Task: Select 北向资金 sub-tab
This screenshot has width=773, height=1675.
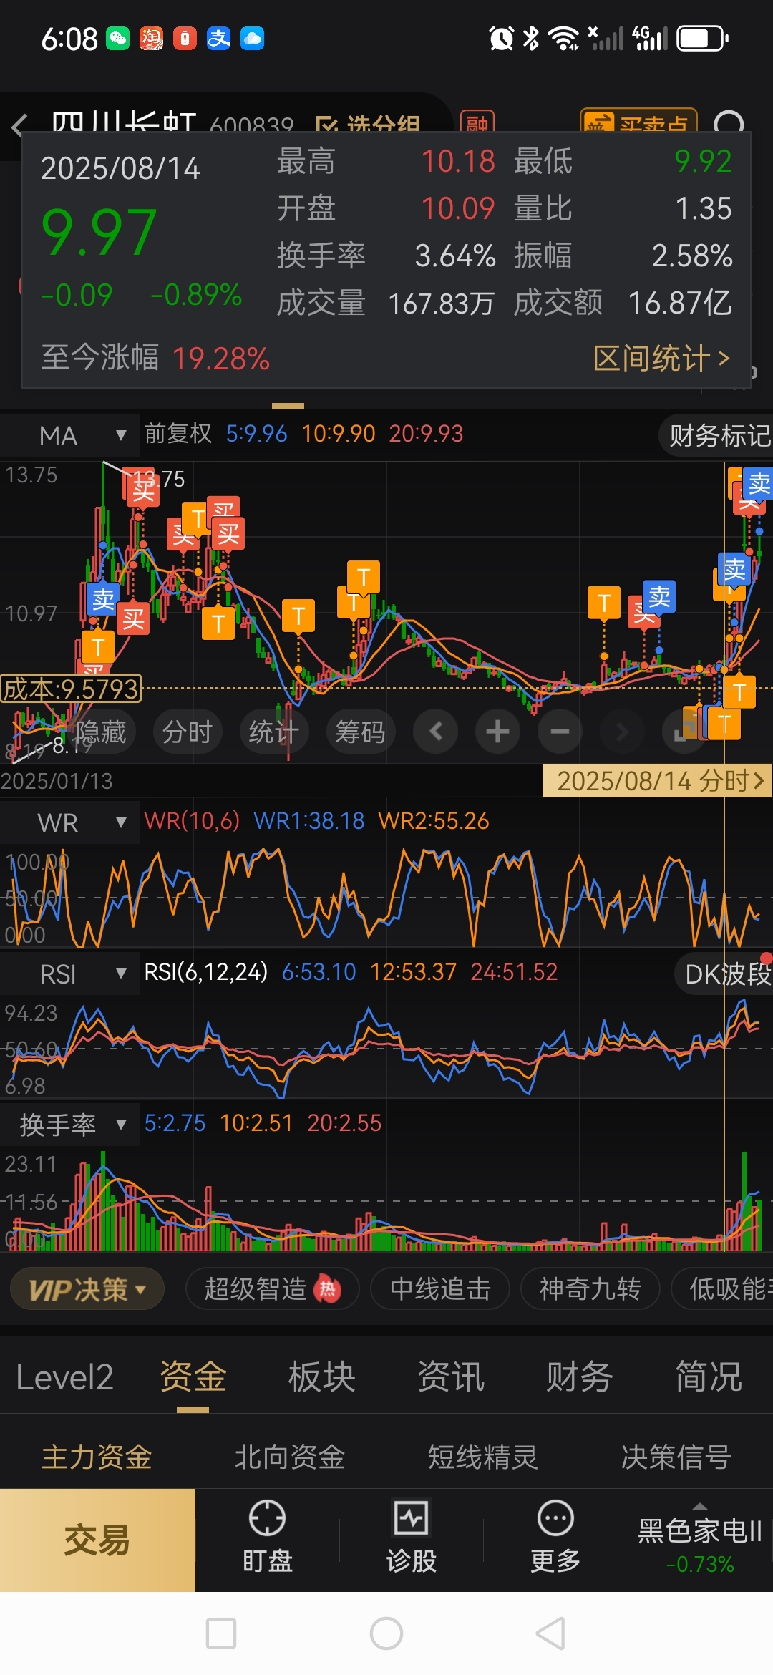Action: tap(290, 1457)
